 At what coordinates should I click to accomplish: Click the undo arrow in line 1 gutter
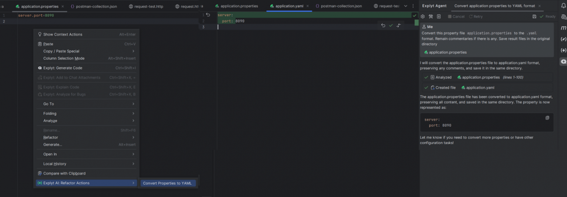208,15
